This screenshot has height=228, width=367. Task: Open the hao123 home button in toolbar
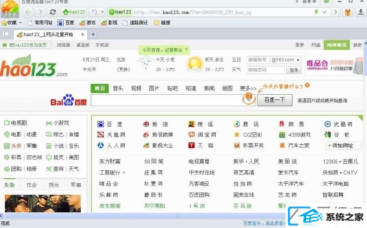point(73,12)
